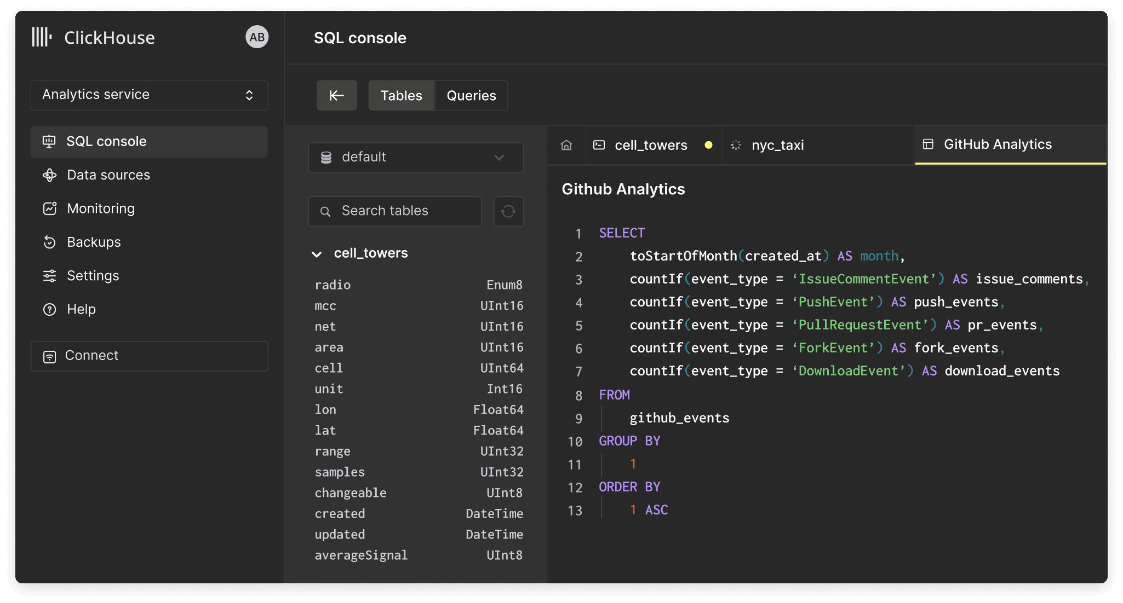Click the unsaved yellow dot on cell_towers tab
Viewport: 1123px width, 603px height.
708,145
